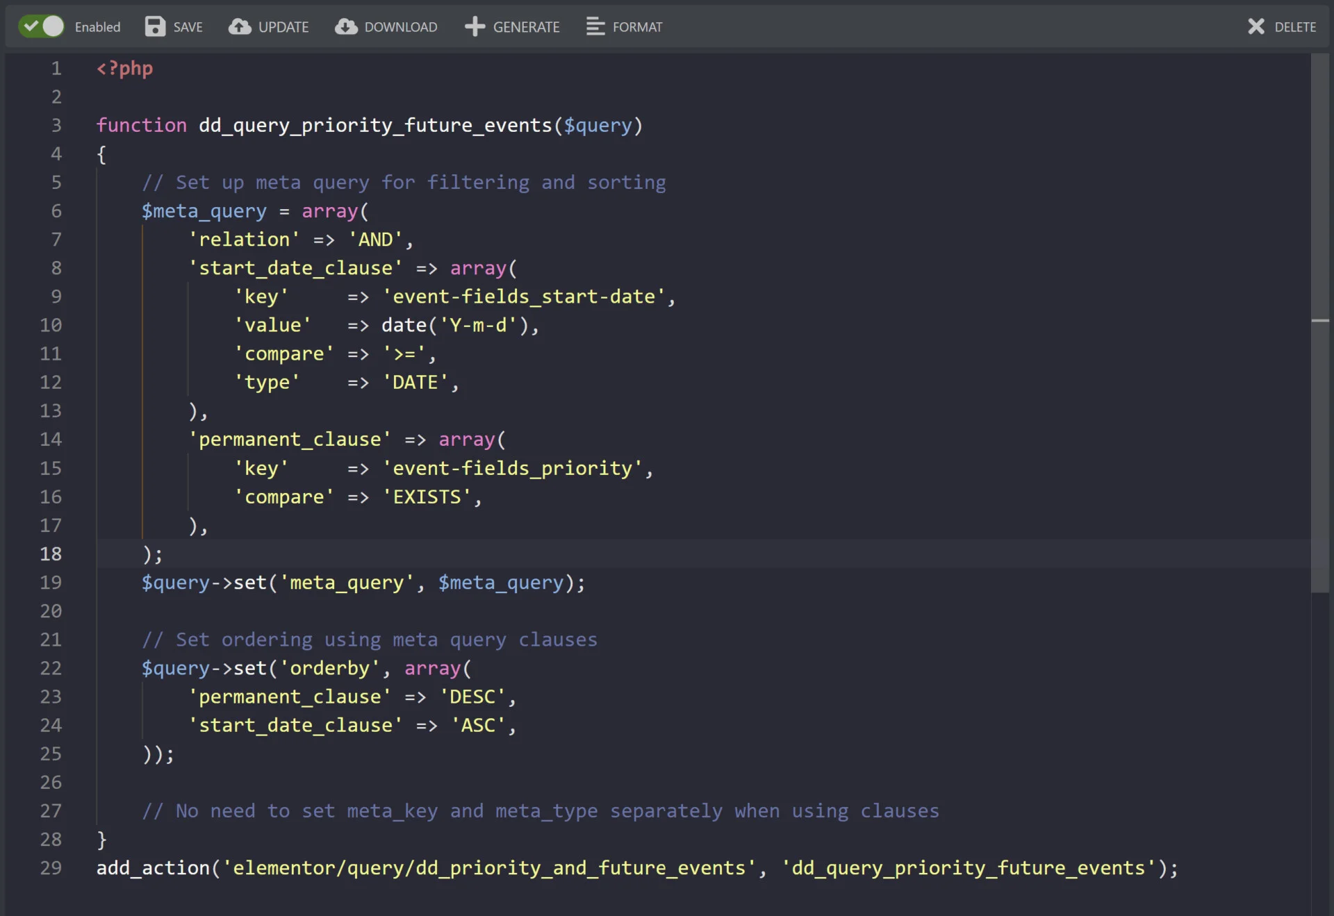Click the cloud Download icon

tap(346, 26)
